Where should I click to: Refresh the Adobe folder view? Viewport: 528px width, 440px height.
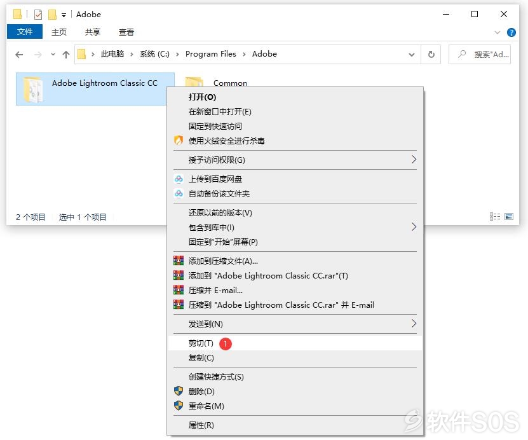pos(431,54)
